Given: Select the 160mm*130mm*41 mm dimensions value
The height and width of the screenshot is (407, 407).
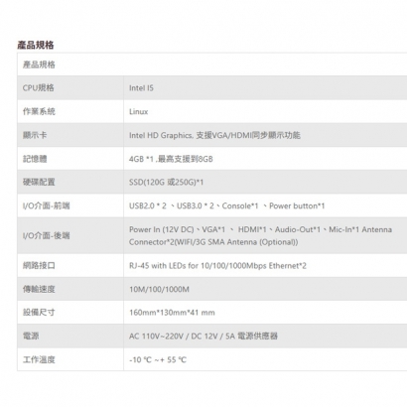Looking at the screenshot, I should click(x=172, y=313).
